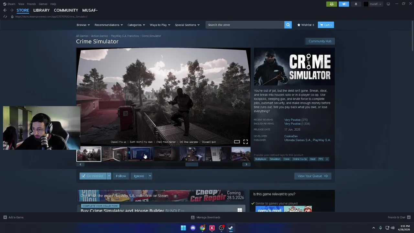Click the Steam taskbar icon
The image size is (414, 233).
point(231,228)
